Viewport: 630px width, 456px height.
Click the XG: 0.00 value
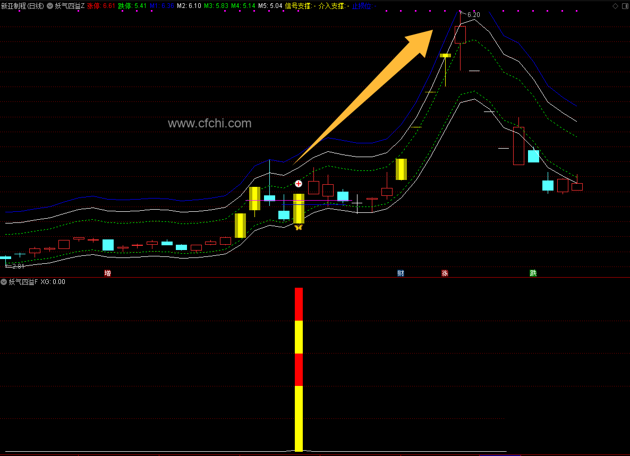53,282
